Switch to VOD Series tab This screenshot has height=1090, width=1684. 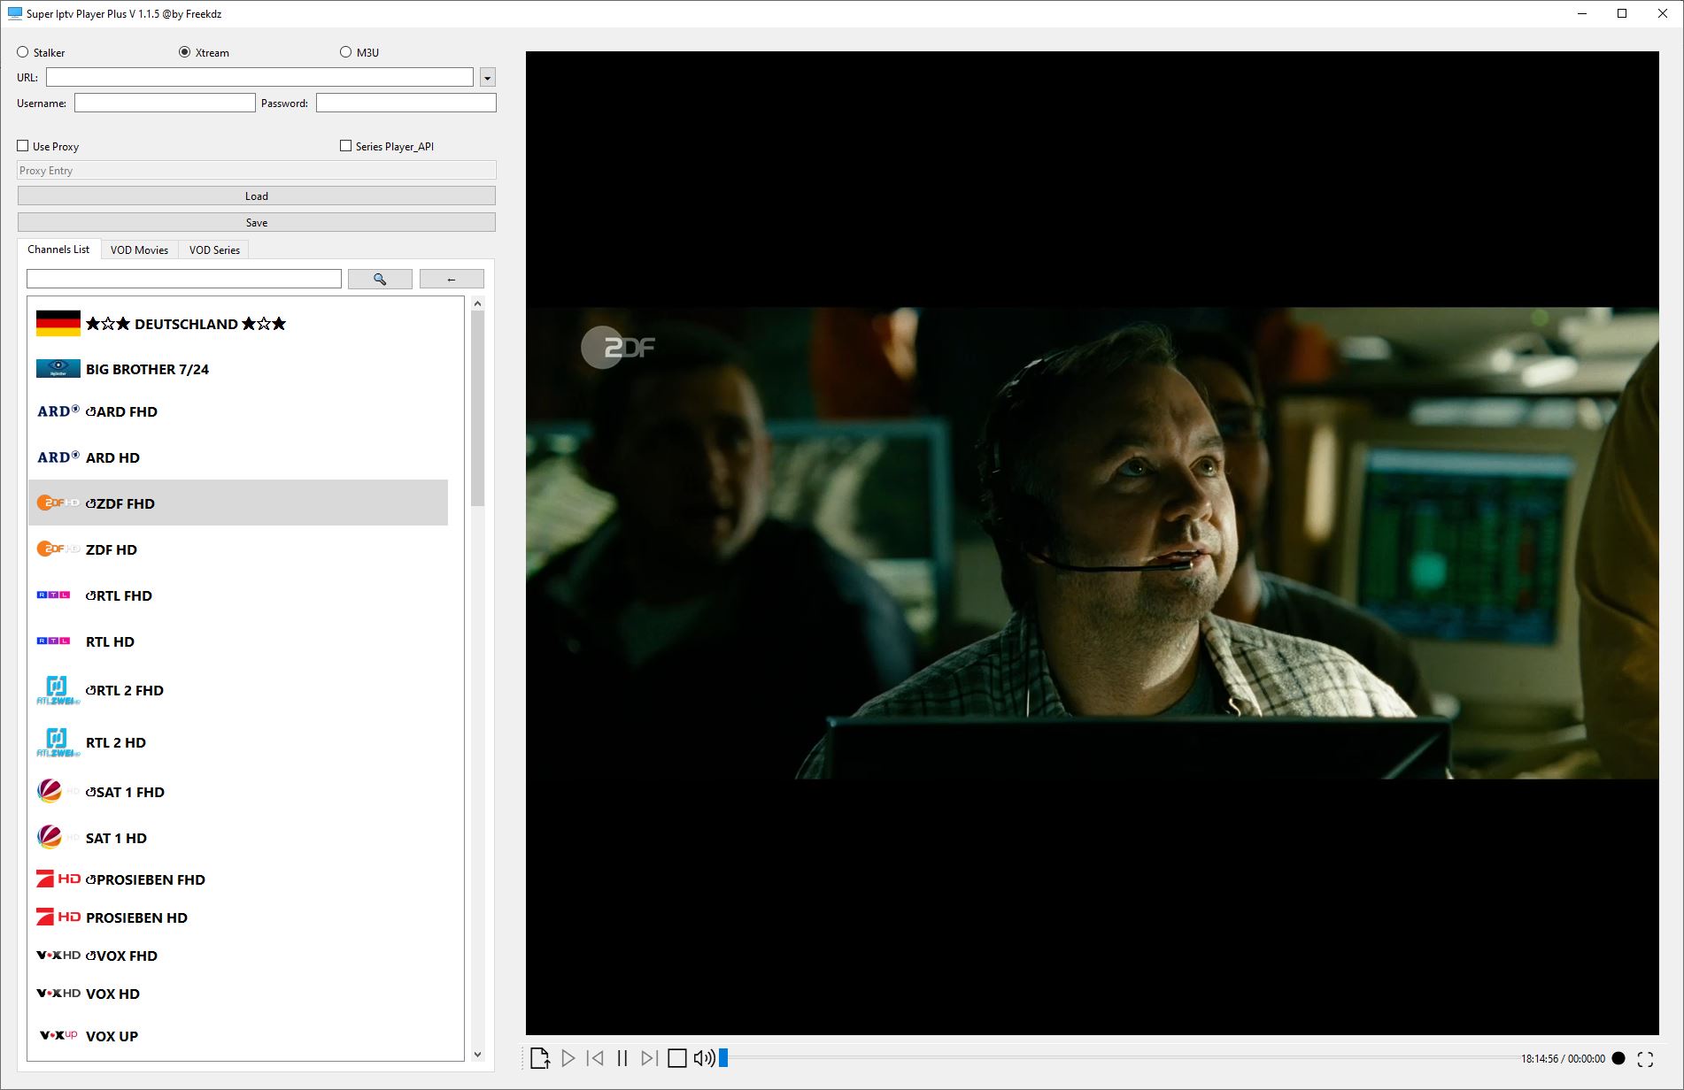point(214,250)
